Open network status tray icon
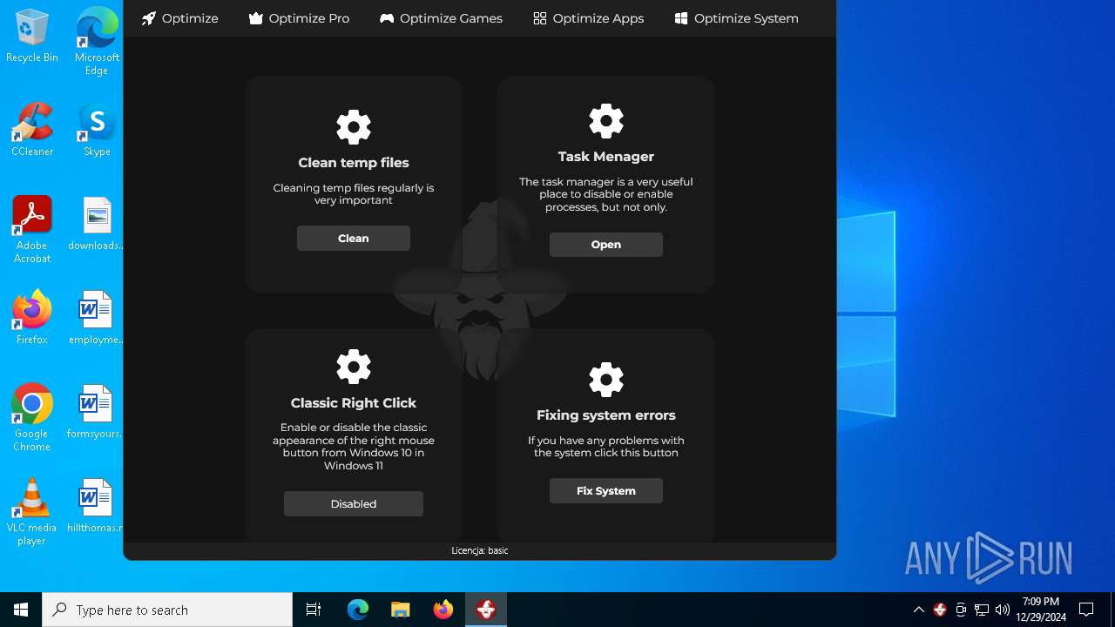Screen dimensions: 1115x627 pyautogui.click(x=982, y=610)
